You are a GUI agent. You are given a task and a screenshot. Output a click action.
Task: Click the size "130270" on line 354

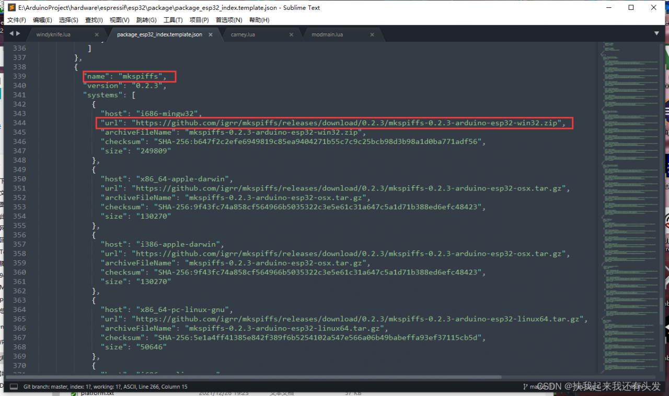click(153, 217)
